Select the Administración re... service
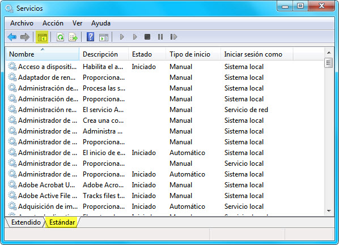This screenshot has height=245, width=339. pos(47,110)
